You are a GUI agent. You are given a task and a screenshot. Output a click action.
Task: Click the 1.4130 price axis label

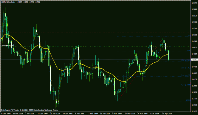click(195, 79)
